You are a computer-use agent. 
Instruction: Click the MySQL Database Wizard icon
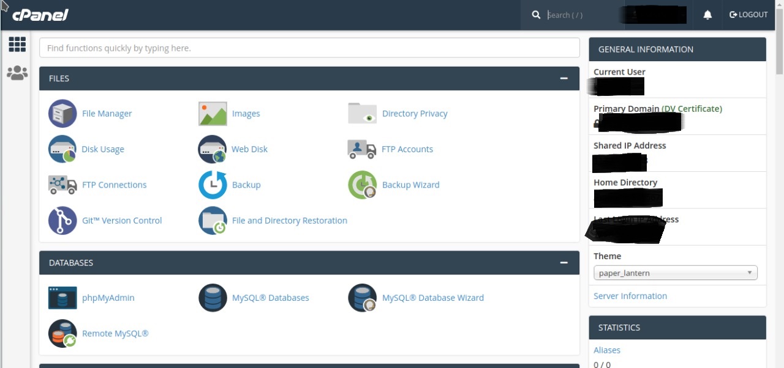(362, 298)
